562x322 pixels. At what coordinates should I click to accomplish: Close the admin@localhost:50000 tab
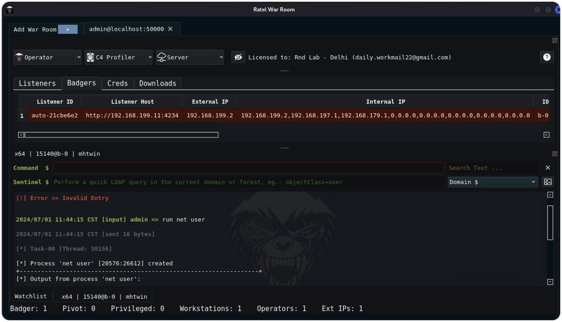pos(170,29)
